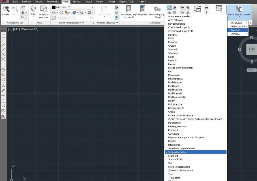Switch to the Output ribbon tab
Screen dimensions: 257x181
[x=88, y=2]
